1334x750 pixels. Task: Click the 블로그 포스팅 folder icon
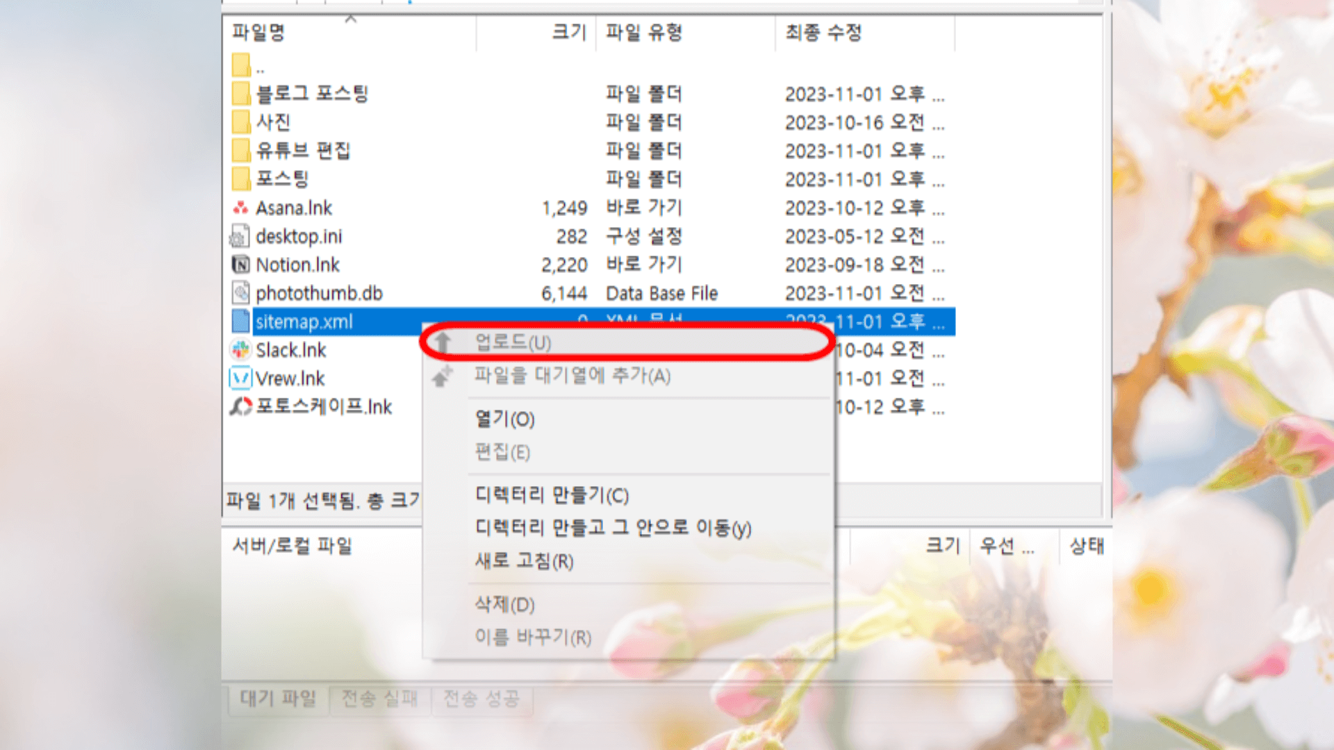241,93
